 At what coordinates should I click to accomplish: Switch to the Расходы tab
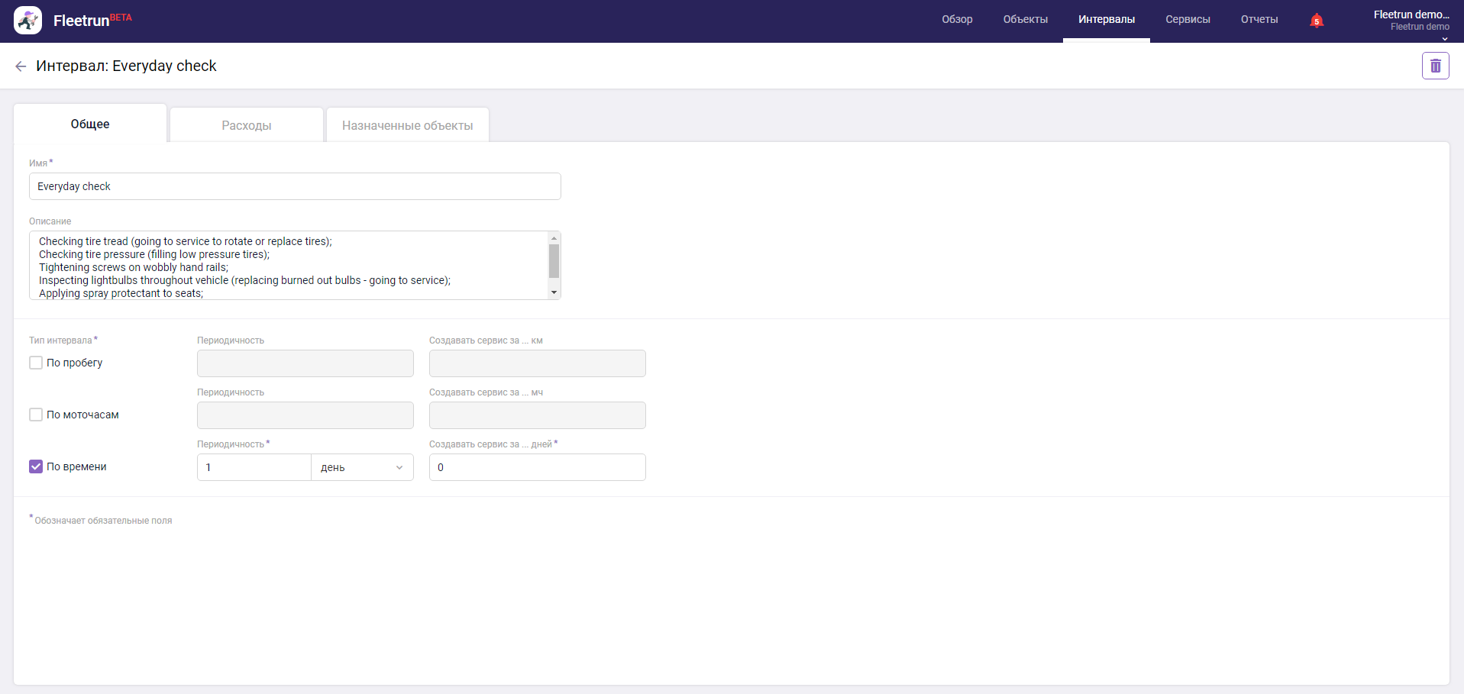pyautogui.click(x=246, y=125)
